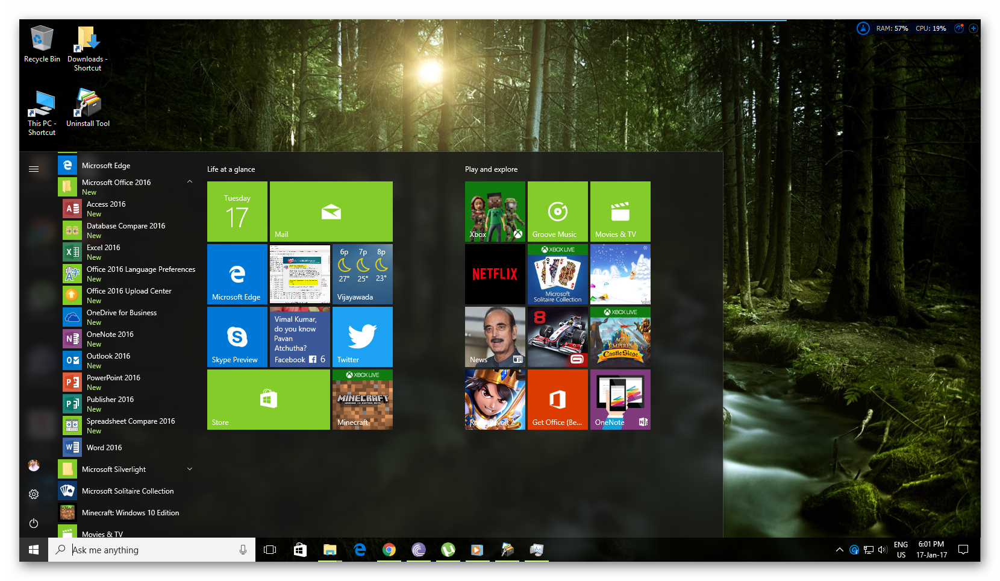The image size is (1000, 581).
Task: Launch Word 2016
Action: [x=130, y=447]
